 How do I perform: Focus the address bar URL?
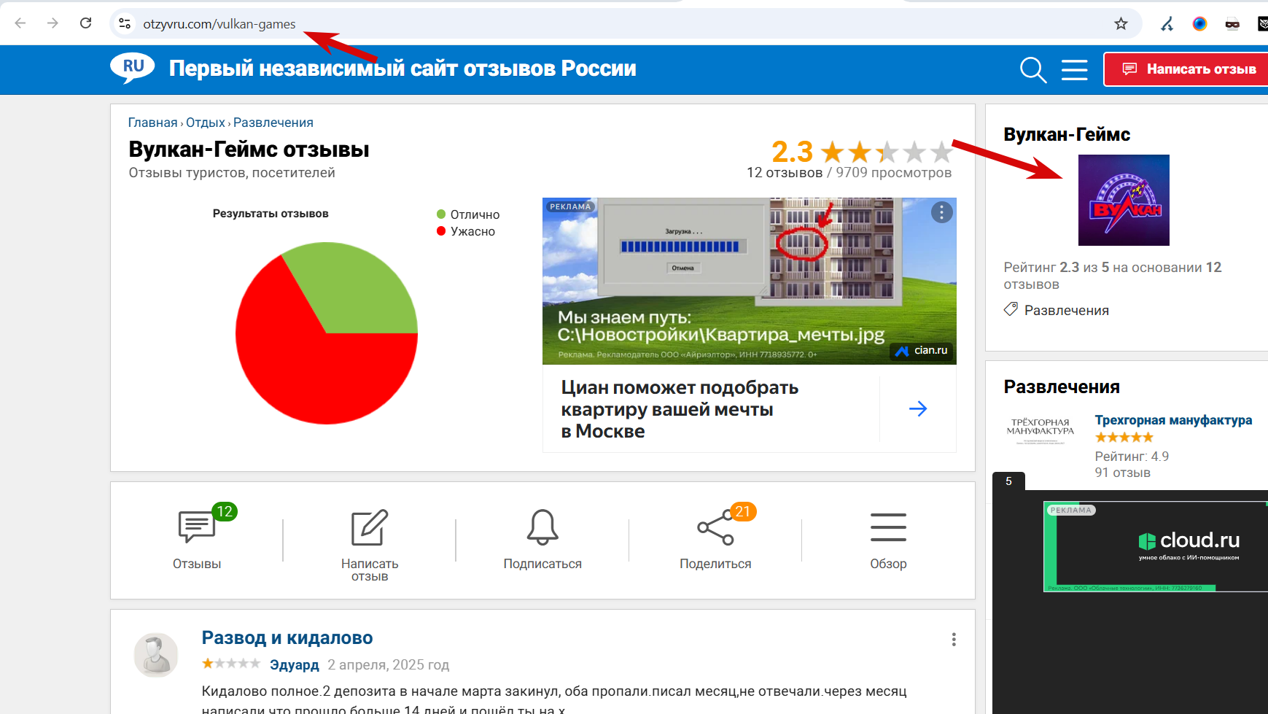219,24
